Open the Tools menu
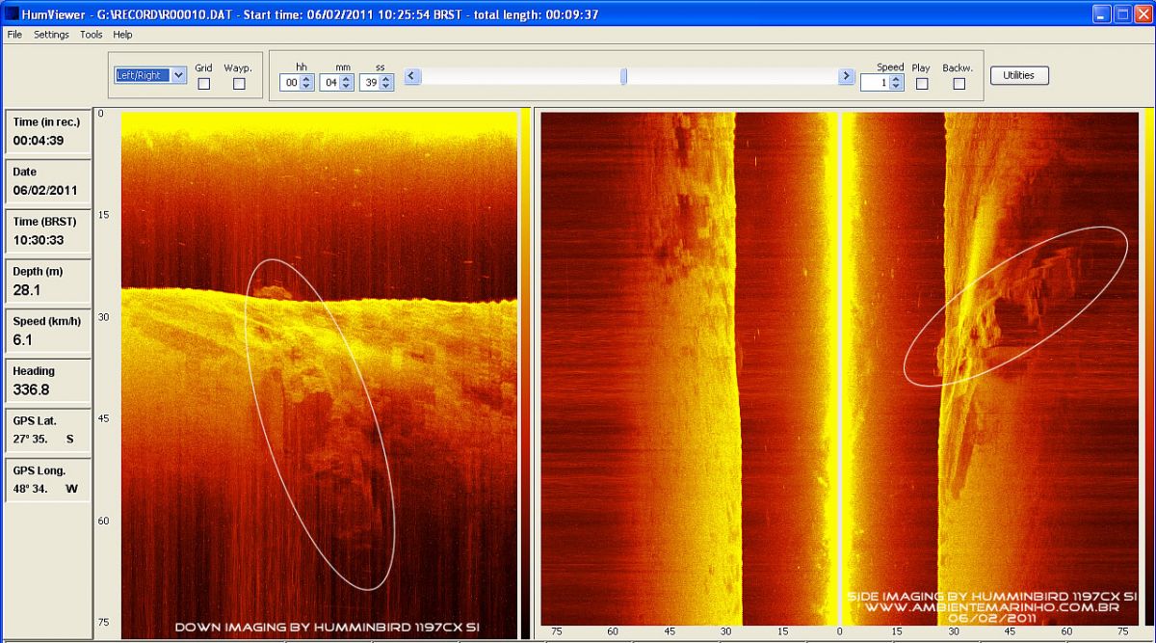This screenshot has height=643, width=1156. pos(92,35)
